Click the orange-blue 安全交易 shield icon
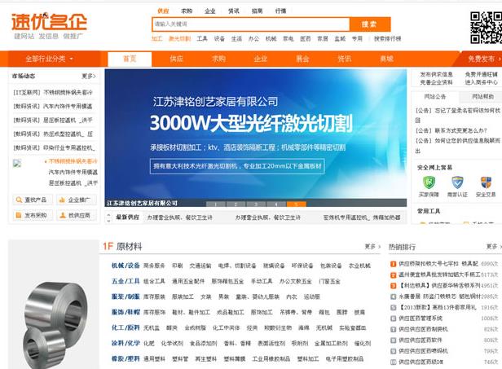The width and height of the screenshot is (502, 369). pos(486,182)
